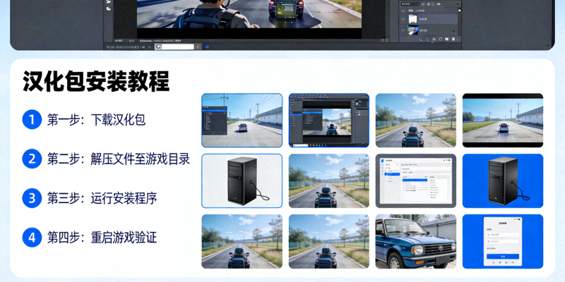This screenshot has width=565, height=282.
Task: Open the blue vintage car close-up thumbnail
Action: 416,241
